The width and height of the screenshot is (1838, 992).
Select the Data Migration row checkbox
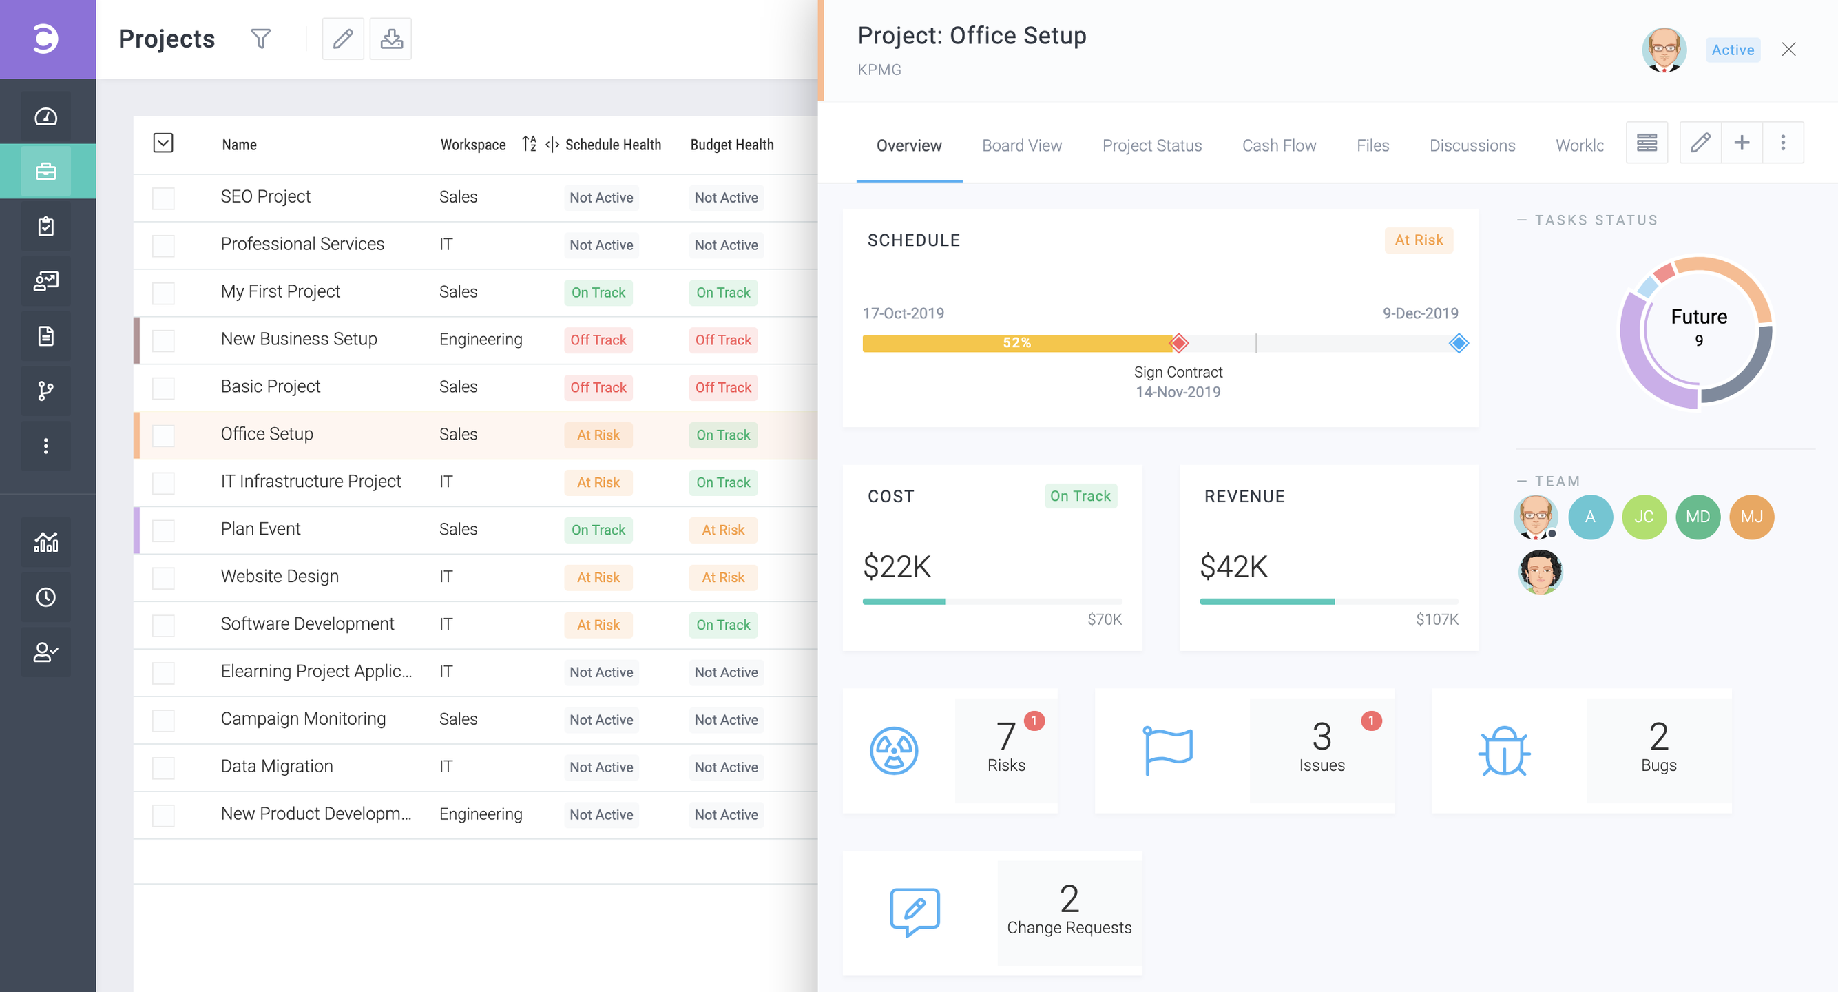pyautogui.click(x=163, y=768)
